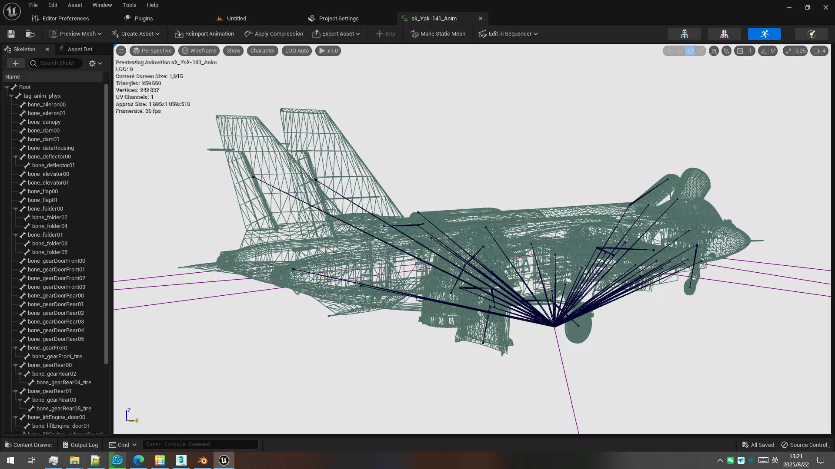Screen dimensions: 835x469
Task: Close the sk_Yak-141_Anim tab
Action: point(481,18)
